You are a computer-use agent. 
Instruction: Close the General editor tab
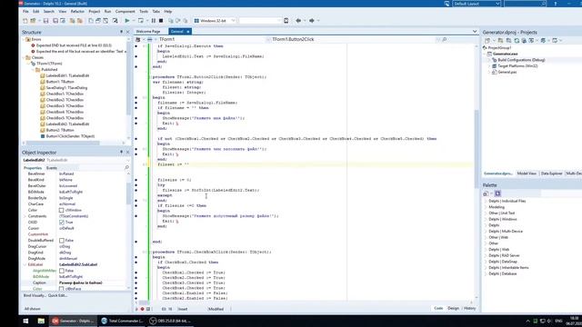188,32
